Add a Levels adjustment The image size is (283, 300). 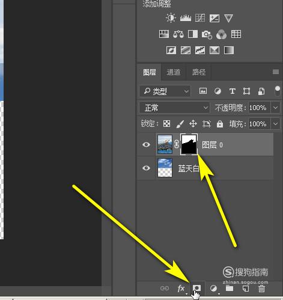click(186, 18)
